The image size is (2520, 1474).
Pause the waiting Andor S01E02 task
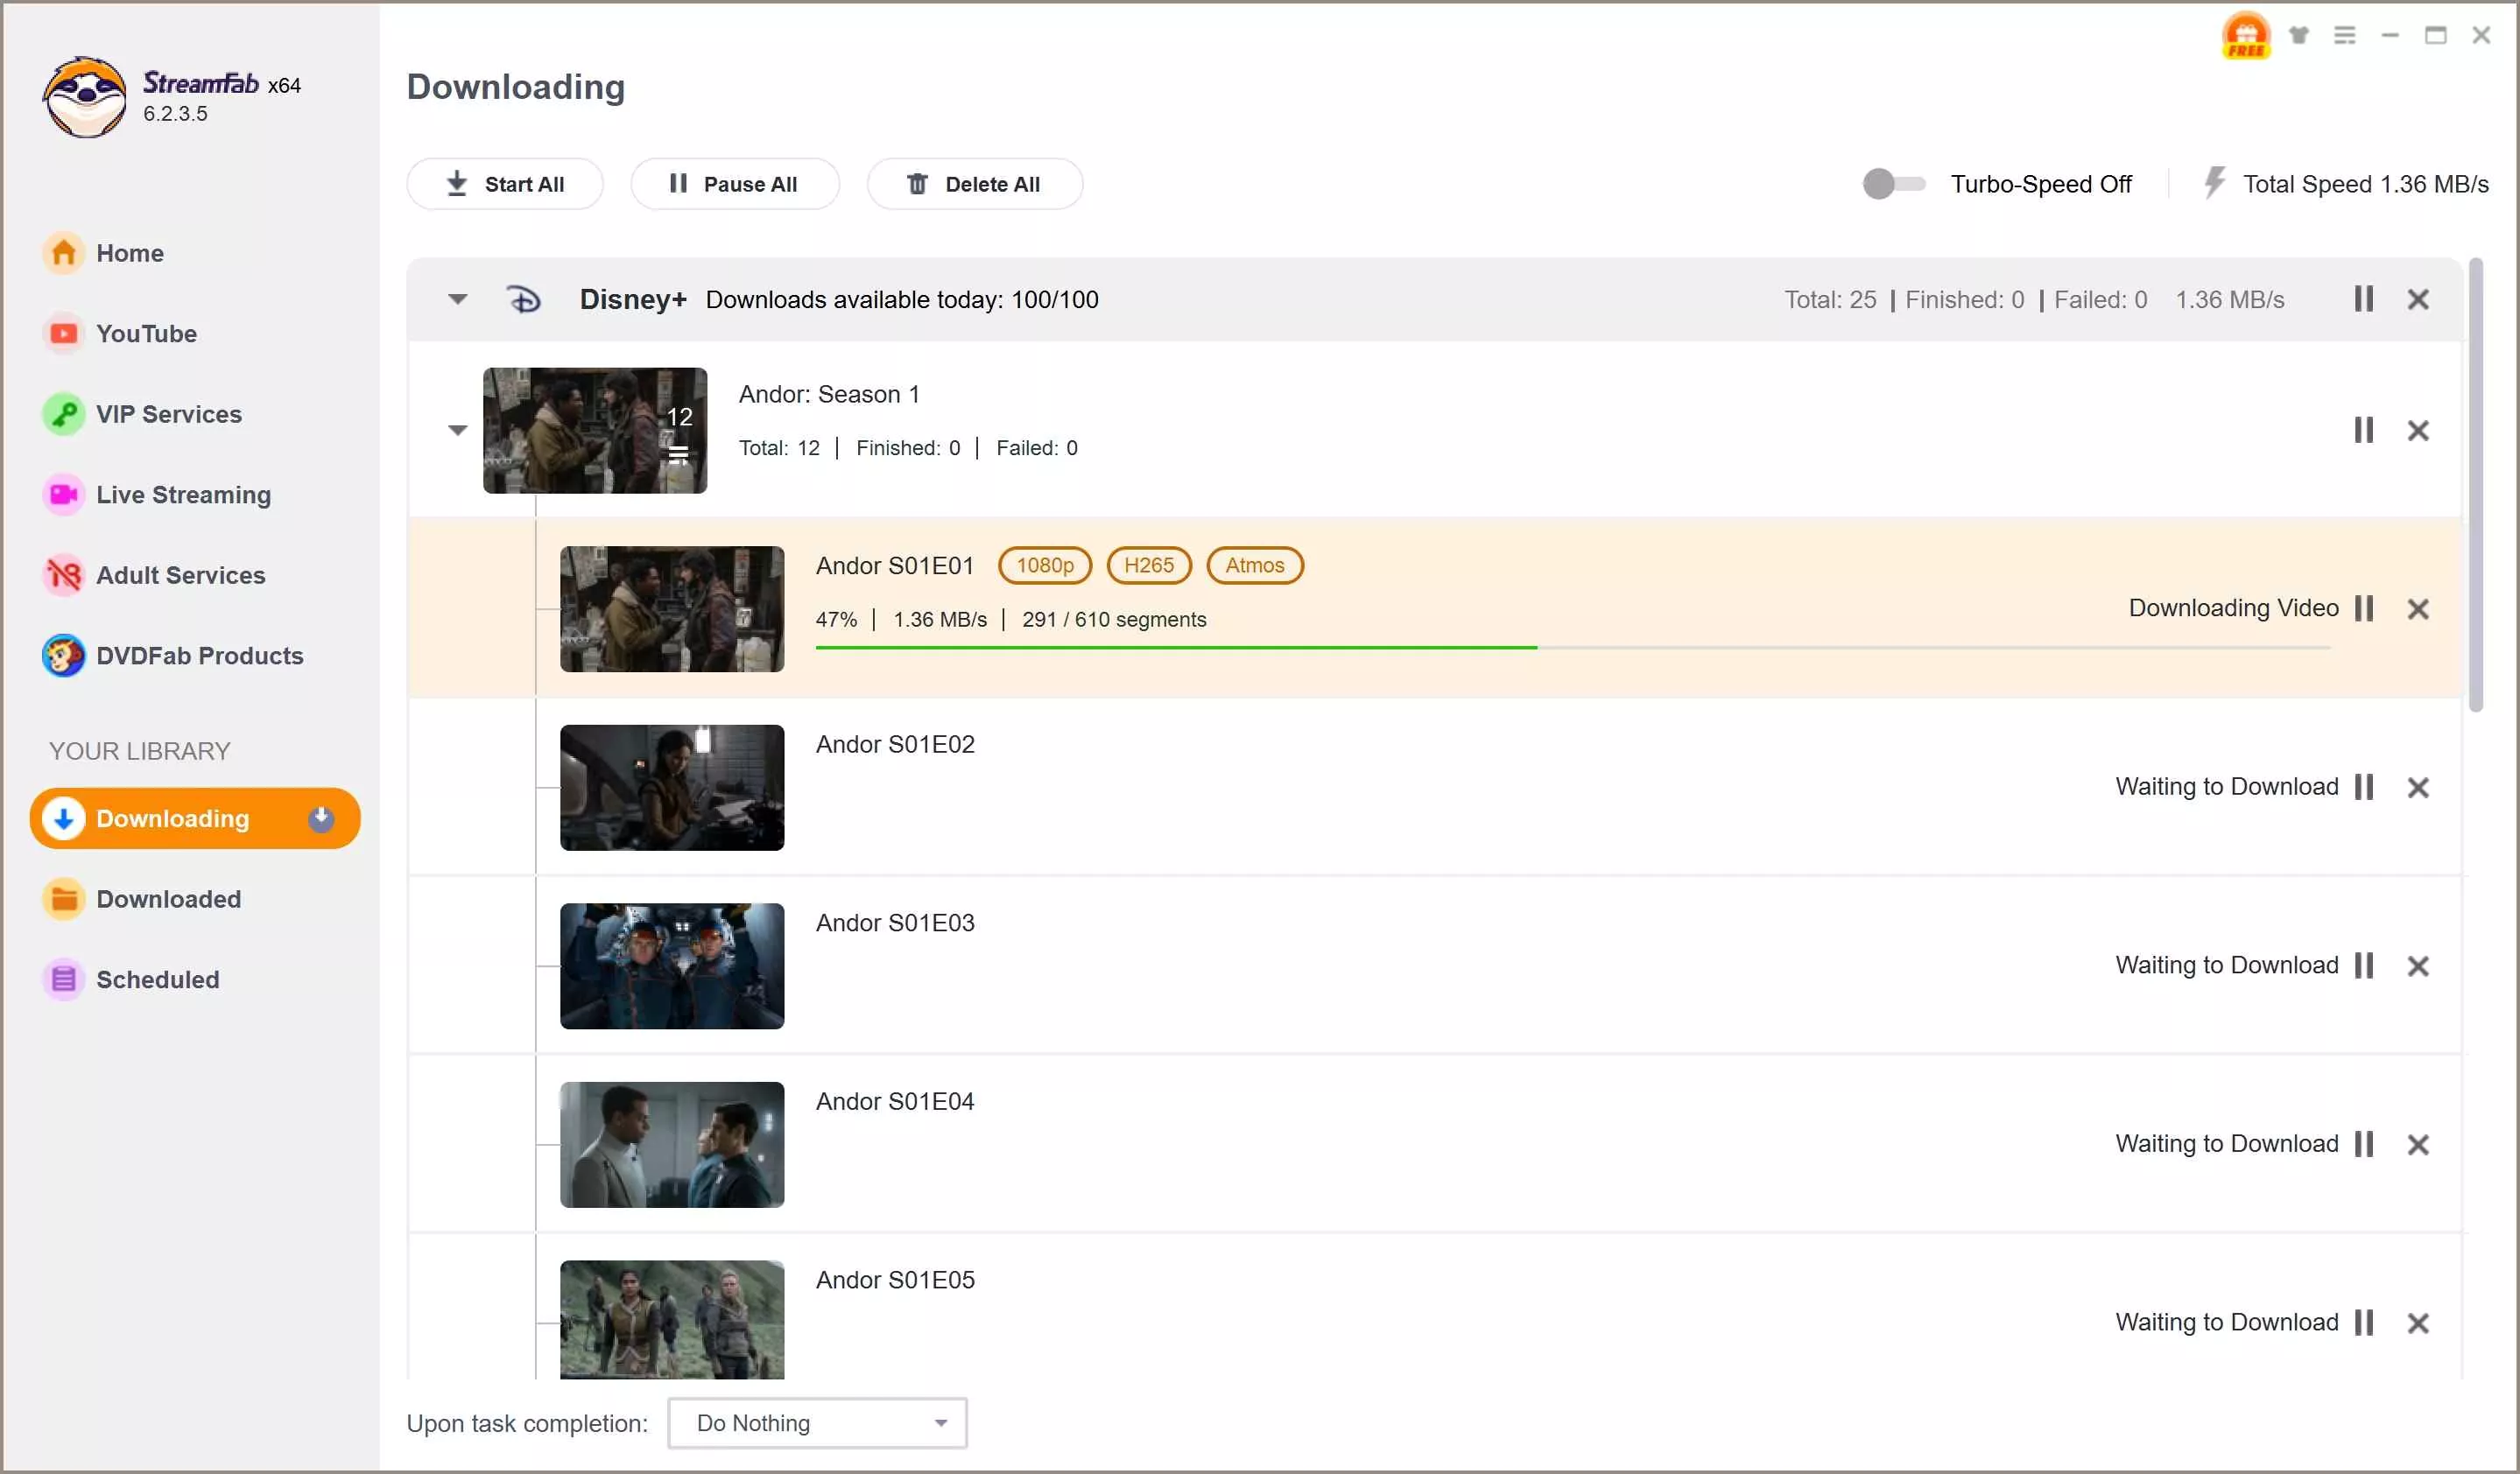pyautogui.click(x=2363, y=788)
